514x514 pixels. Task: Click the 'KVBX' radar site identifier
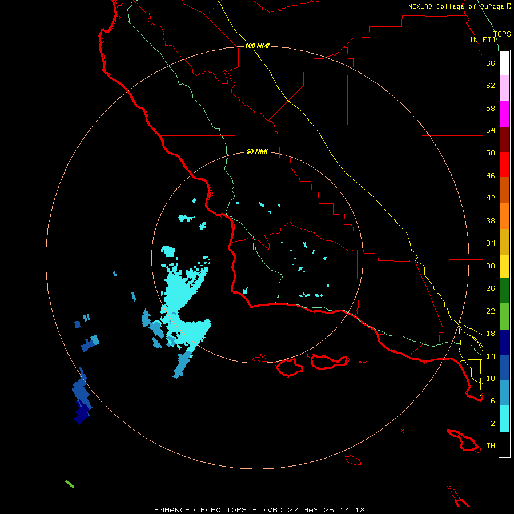[272, 510]
